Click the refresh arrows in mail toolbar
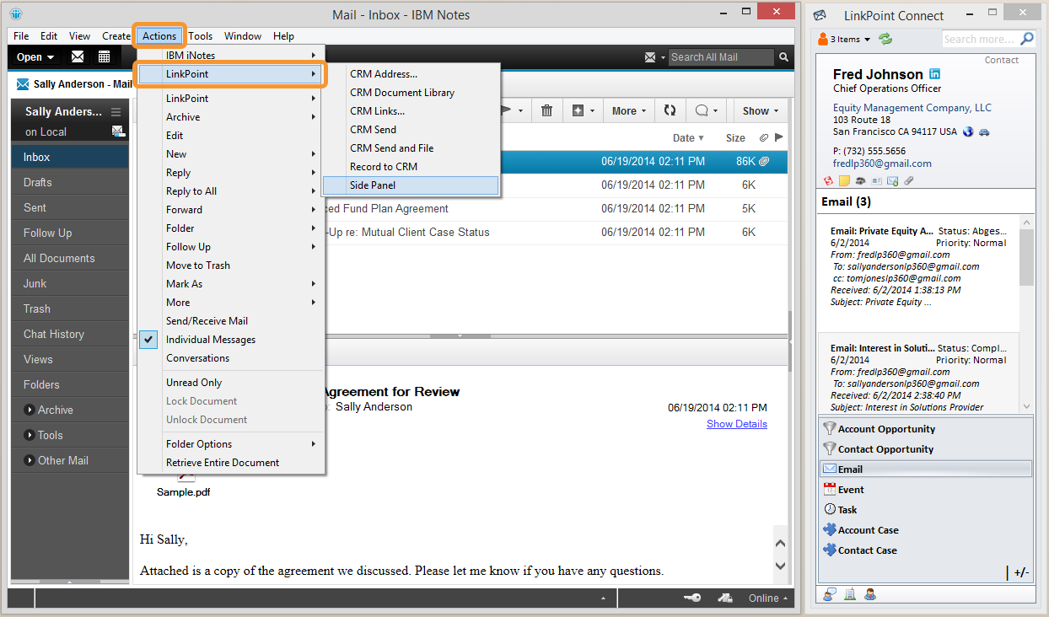 point(670,110)
